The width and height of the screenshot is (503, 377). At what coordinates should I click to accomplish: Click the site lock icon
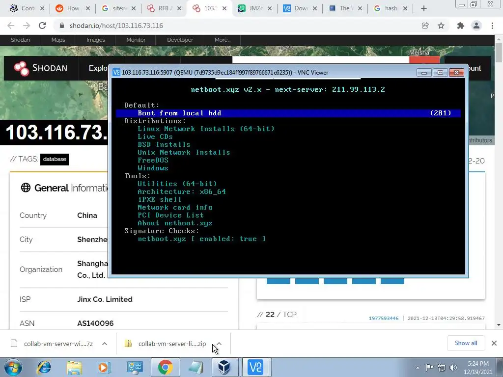tap(62, 26)
